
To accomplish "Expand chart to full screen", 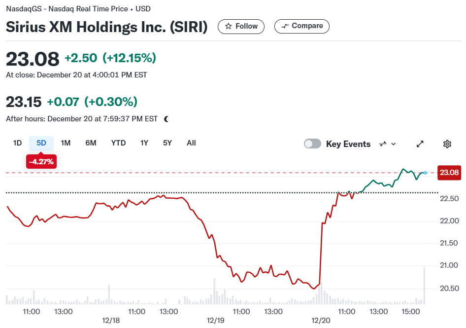I will [420, 144].
